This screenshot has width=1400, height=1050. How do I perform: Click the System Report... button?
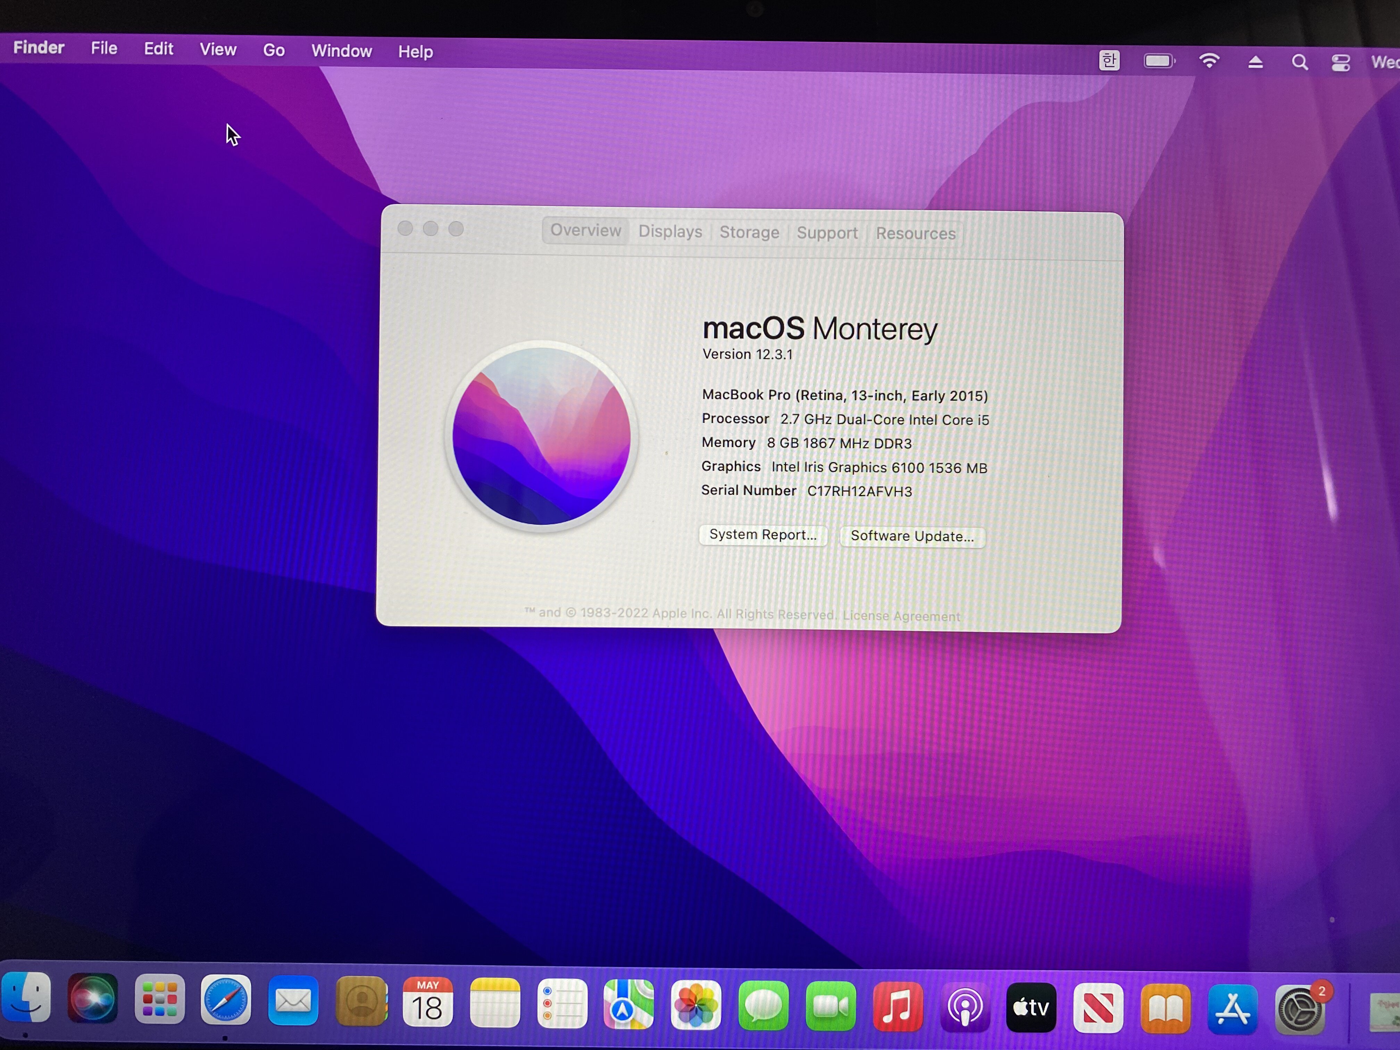pyautogui.click(x=762, y=535)
